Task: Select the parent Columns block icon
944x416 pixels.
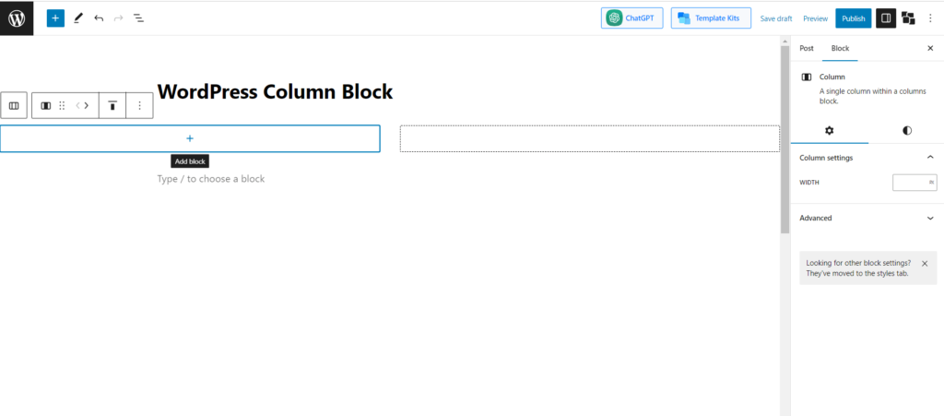Action: pyautogui.click(x=14, y=105)
